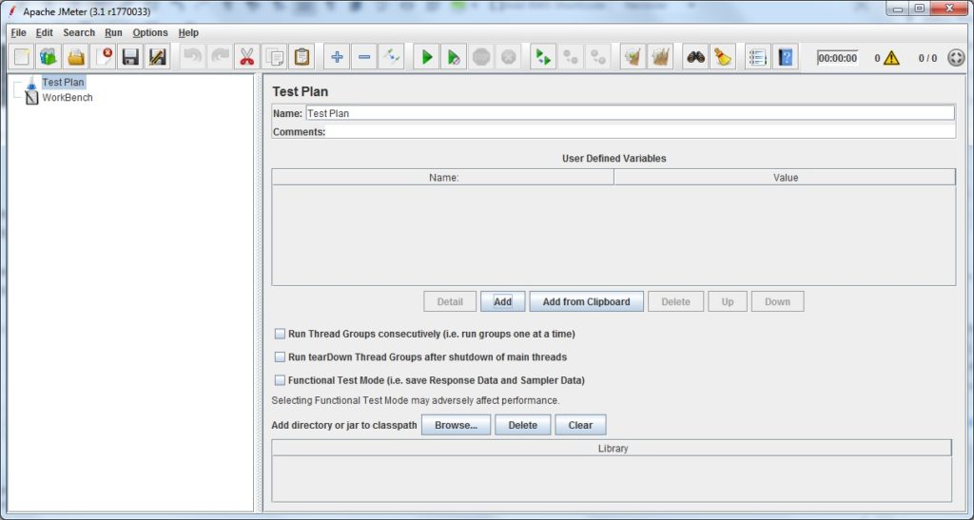This screenshot has height=520, width=974.
Task: Click the Collapse All minus icon
Action: tap(364, 58)
